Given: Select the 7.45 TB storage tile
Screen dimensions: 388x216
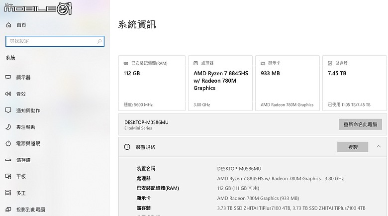Looking at the screenshot, I should click(355, 83).
